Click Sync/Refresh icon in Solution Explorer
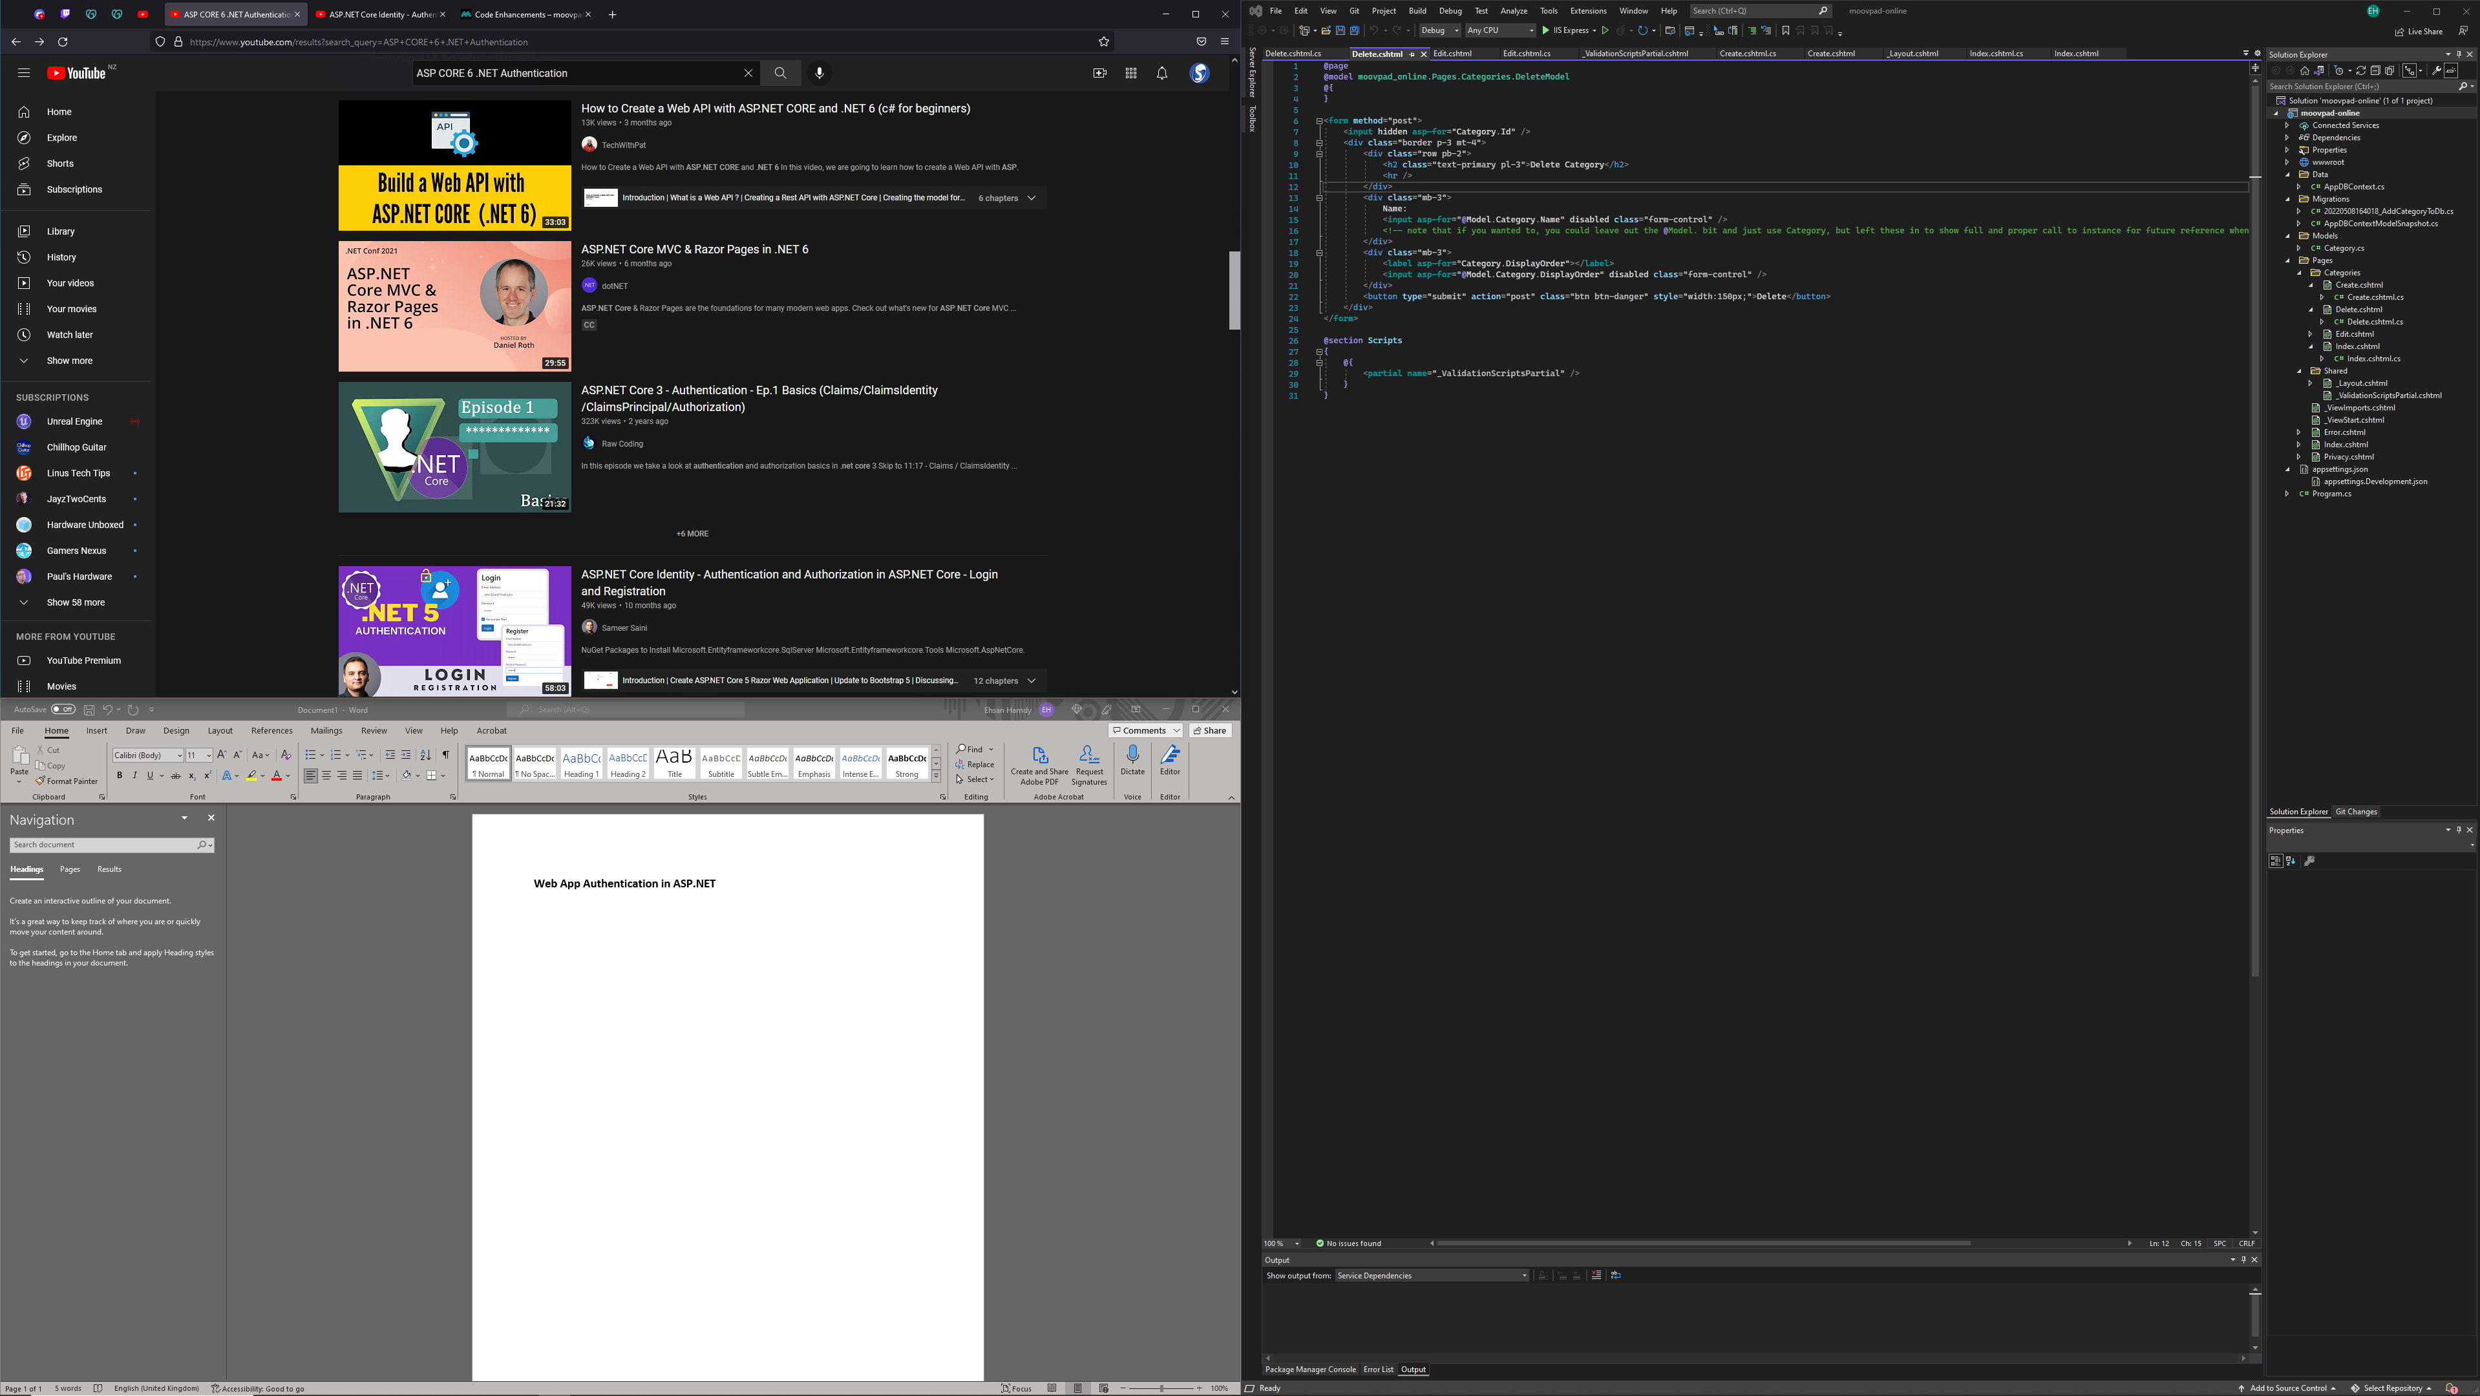Viewport: 2480px width, 1396px height. 2360,70
